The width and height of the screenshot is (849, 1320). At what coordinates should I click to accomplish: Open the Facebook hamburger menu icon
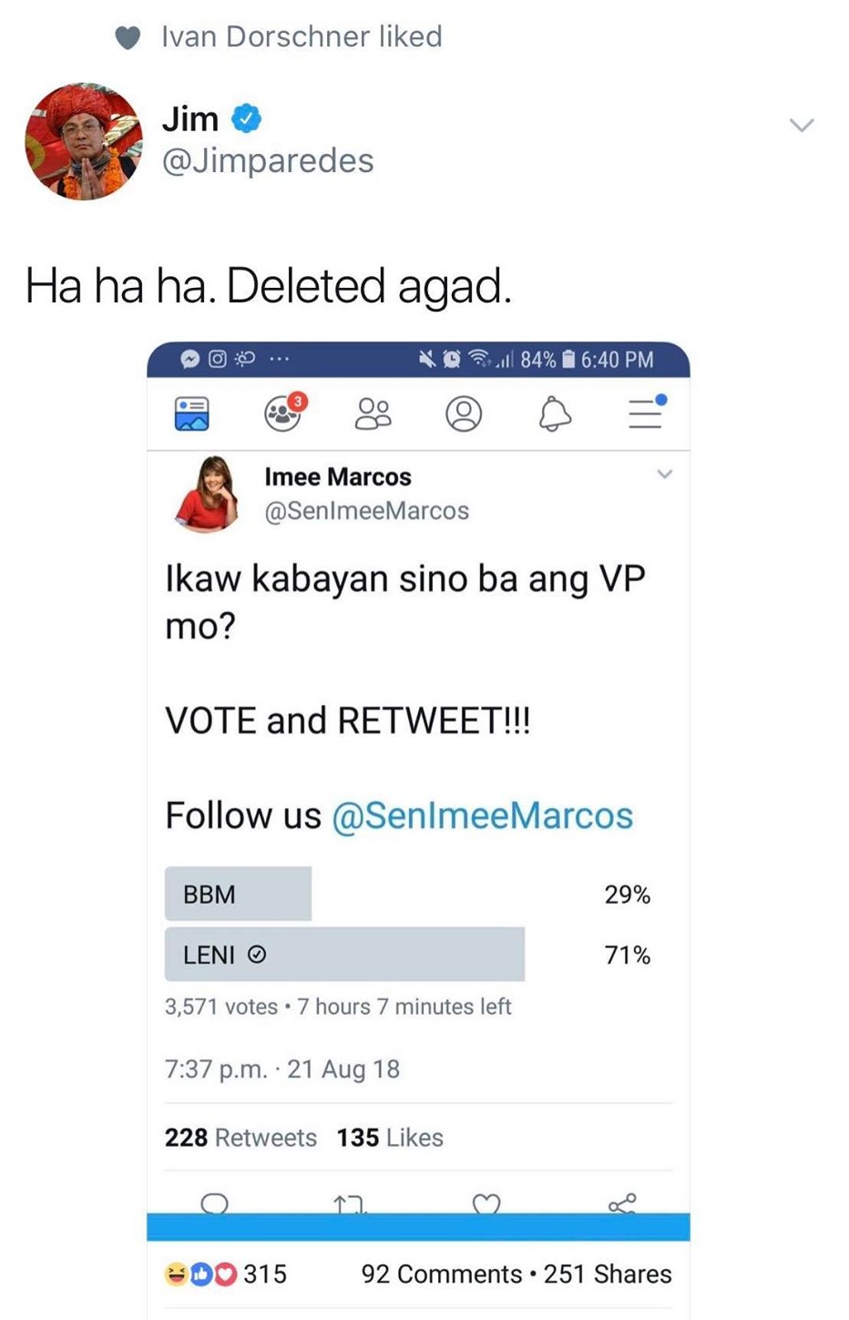(648, 412)
